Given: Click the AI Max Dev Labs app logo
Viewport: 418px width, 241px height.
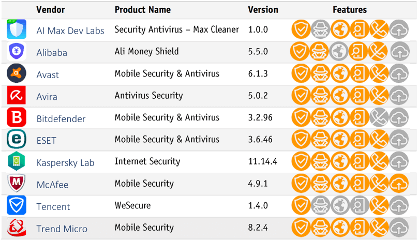Looking at the screenshot, I should [x=17, y=30].
